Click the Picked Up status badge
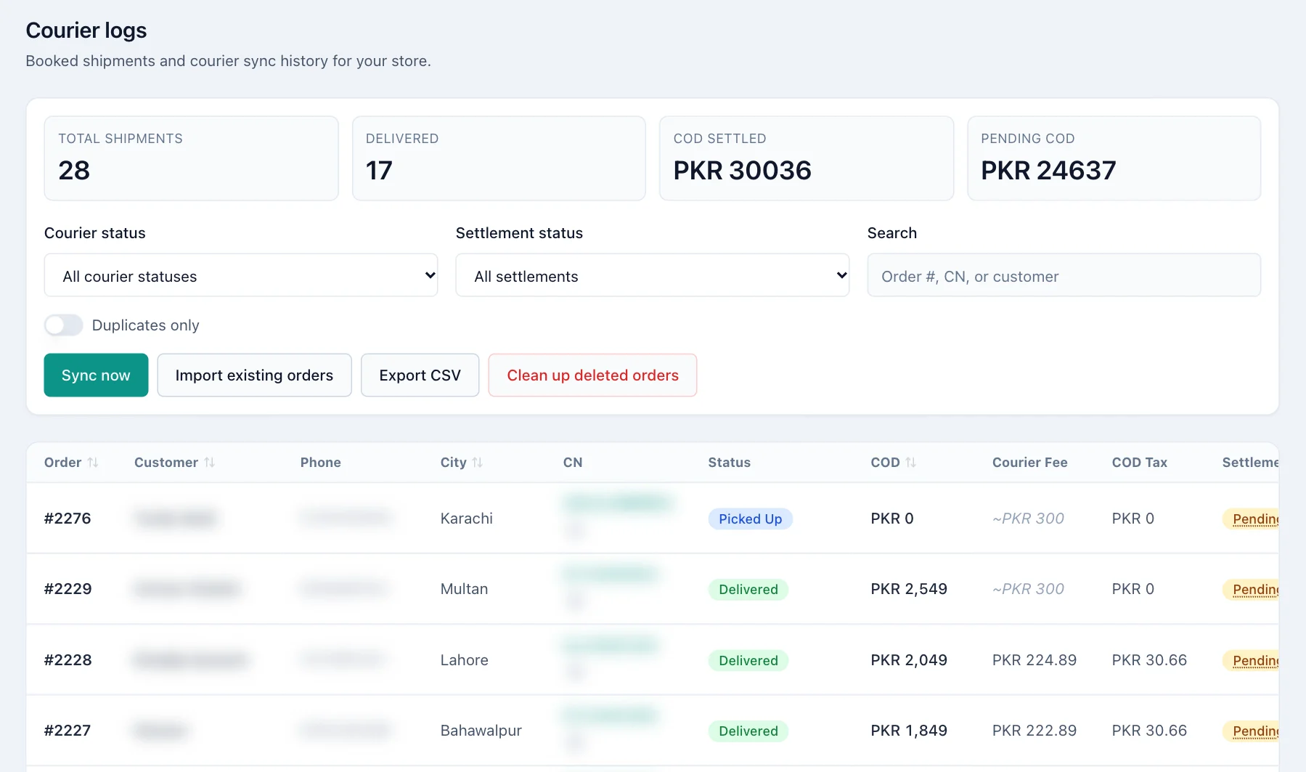Image resolution: width=1306 pixels, height=772 pixels. click(750, 519)
